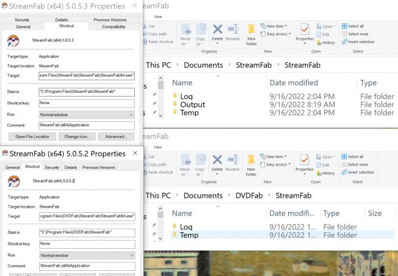Open Compatibility tab in 5.0.5.3 Properties
Image resolution: width=398 pixels, height=276 pixels.
tap(114, 27)
